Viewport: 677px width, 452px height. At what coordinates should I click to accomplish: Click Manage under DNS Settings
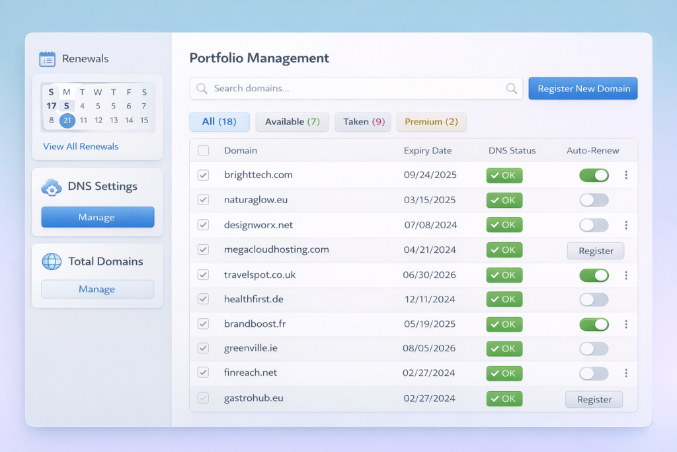pos(98,217)
